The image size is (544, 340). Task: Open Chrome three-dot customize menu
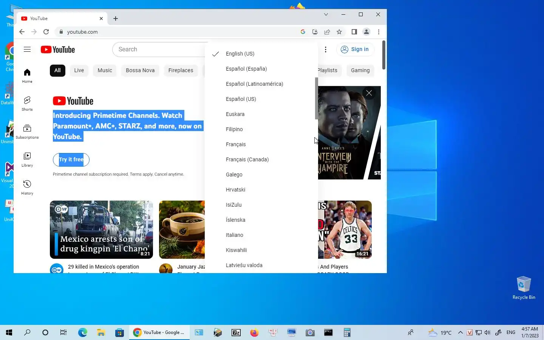(379, 32)
